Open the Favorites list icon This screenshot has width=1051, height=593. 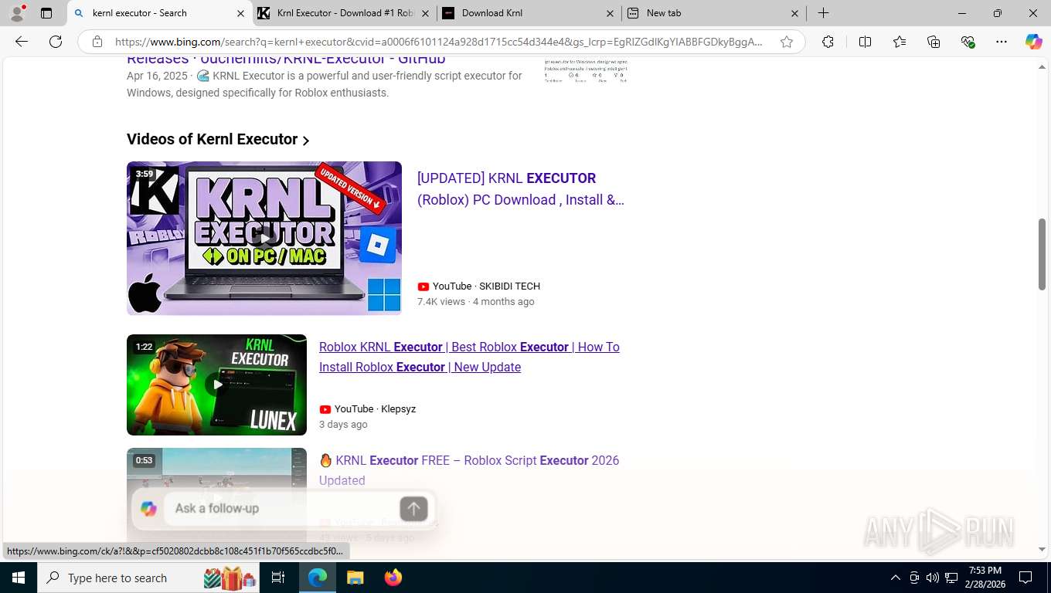(x=900, y=42)
